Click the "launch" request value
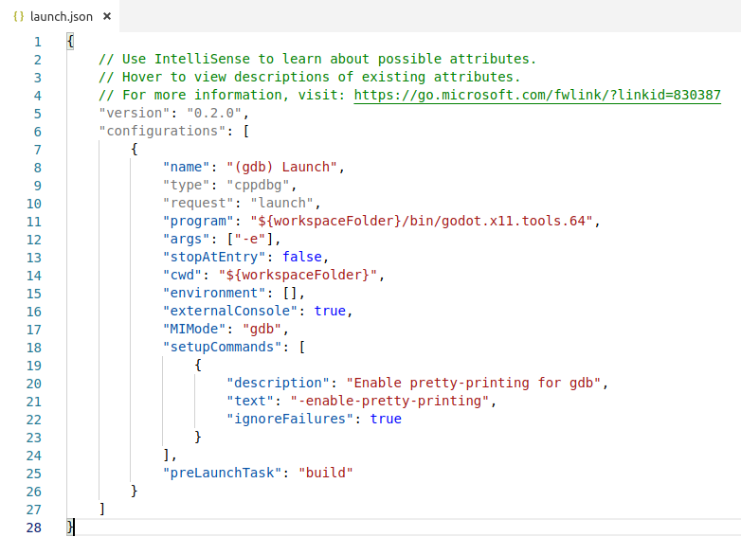Image resolution: width=741 pixels, height=537 pixels. (x=281, y=203)
